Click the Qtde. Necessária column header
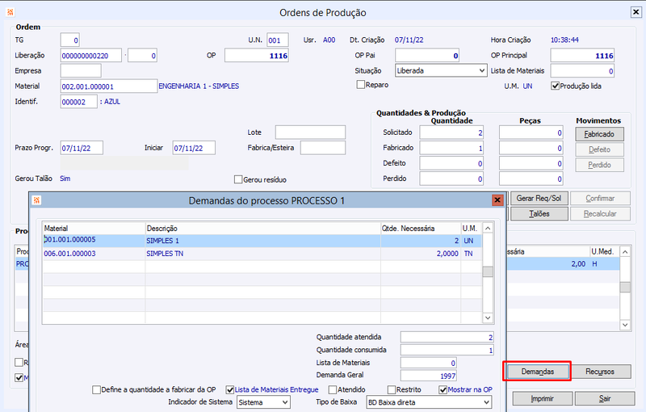 421,229
